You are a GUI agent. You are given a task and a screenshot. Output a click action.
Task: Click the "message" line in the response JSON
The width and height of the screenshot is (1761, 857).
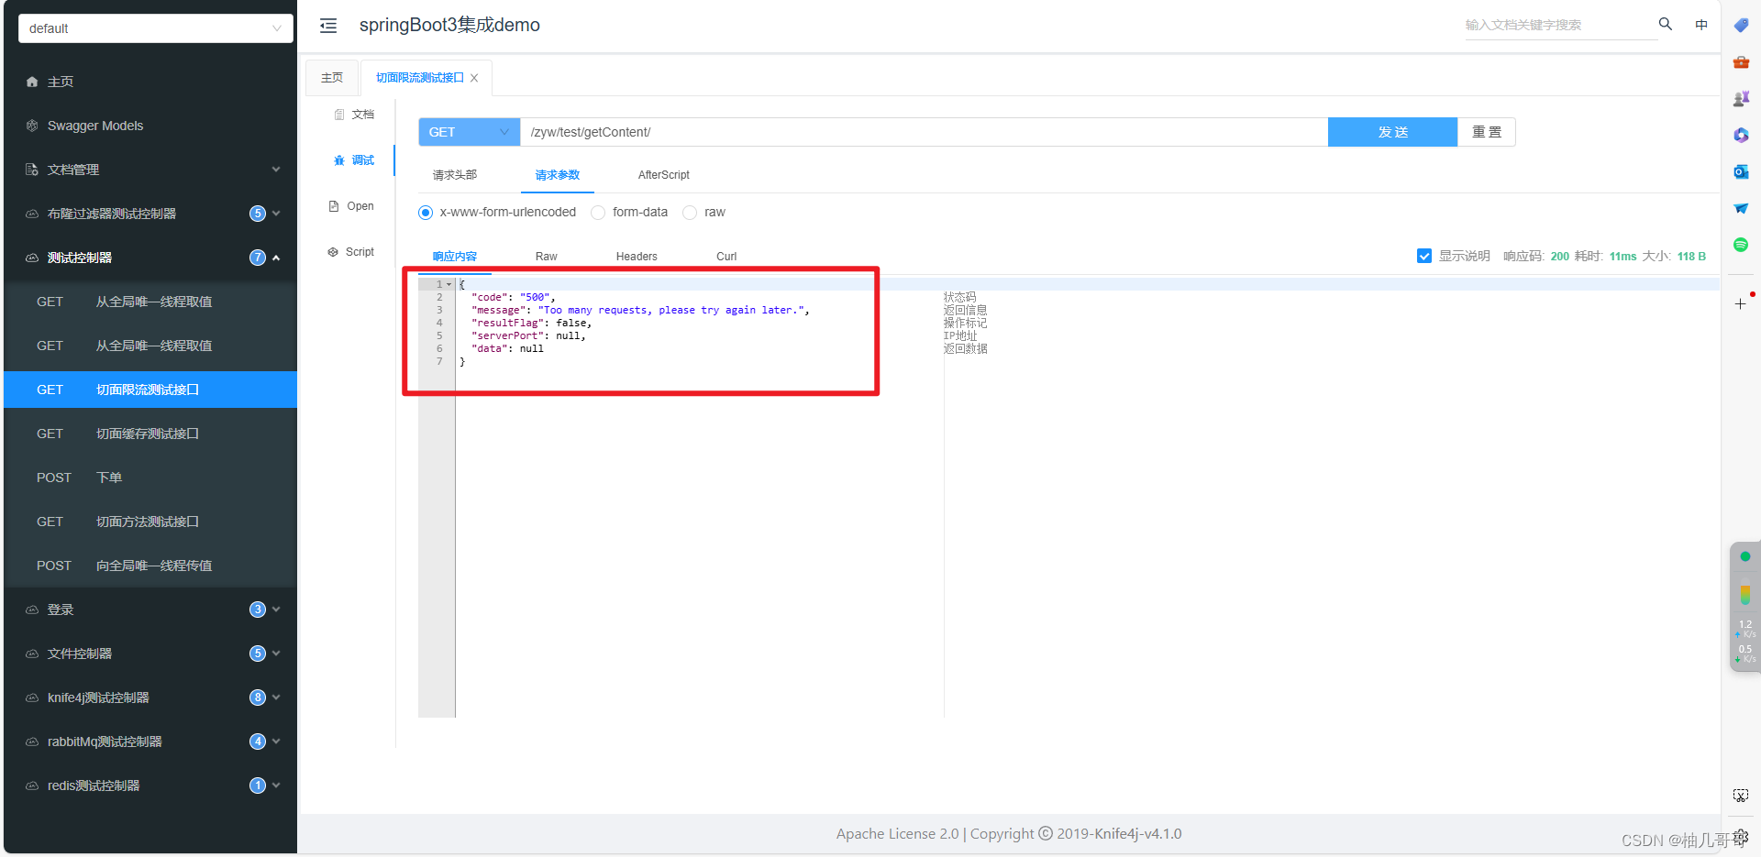click(640, 310)
